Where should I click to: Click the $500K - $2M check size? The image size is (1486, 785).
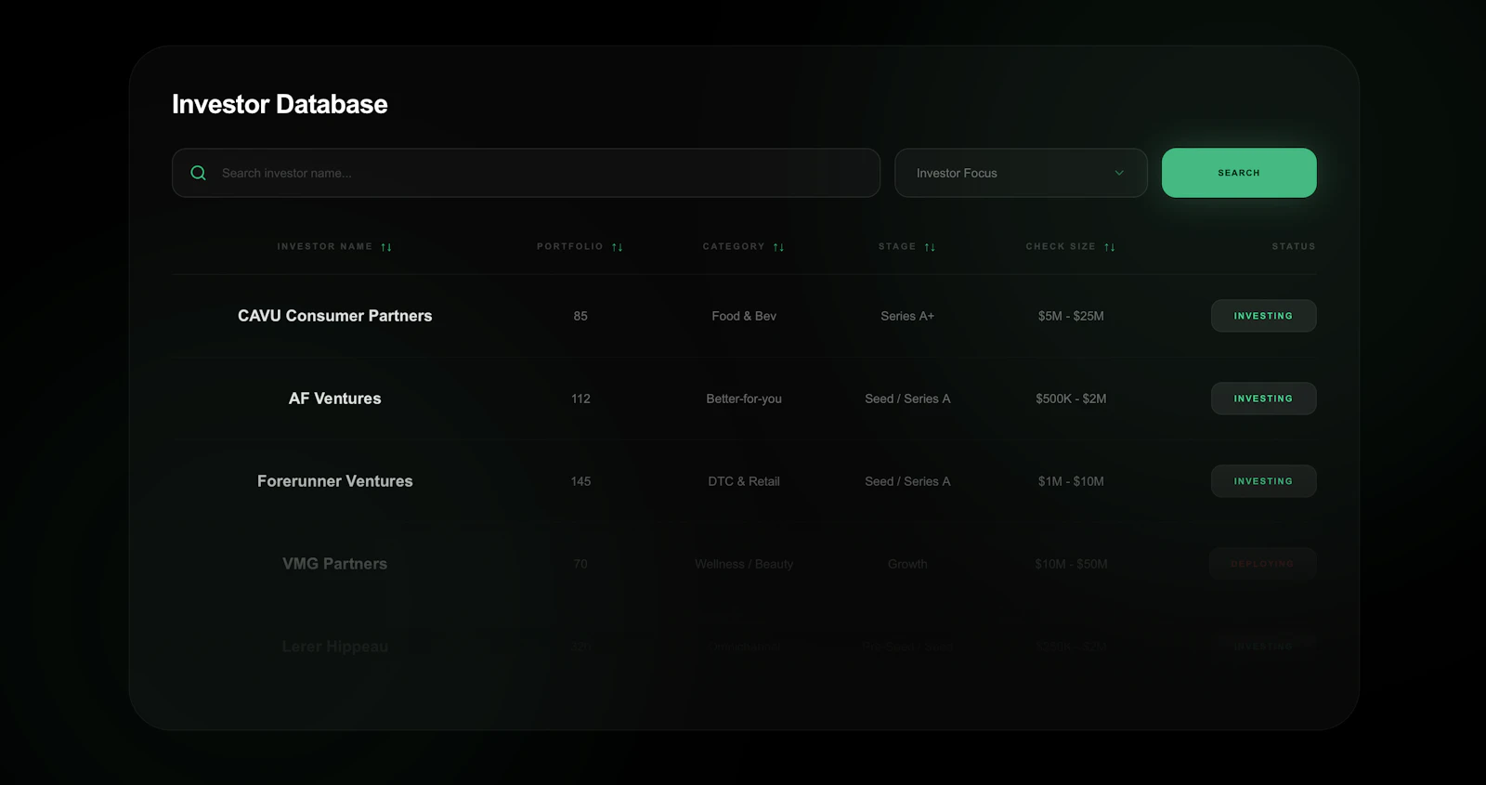[x=1071, y=399]
